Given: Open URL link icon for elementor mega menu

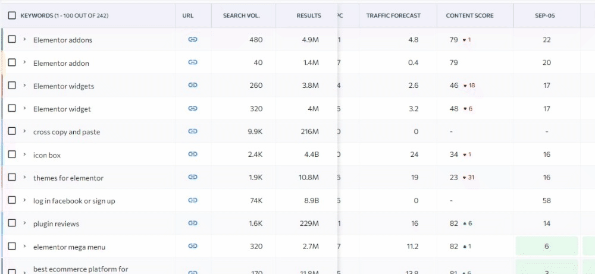Looking at the screenshot, I should click(x=193, y=246).
